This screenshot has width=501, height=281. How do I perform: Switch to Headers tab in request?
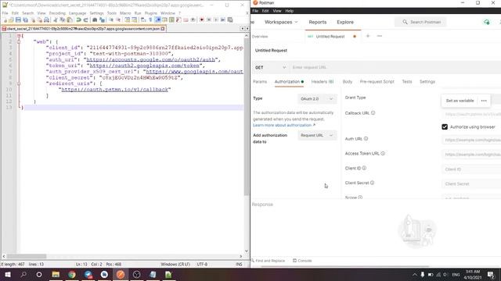(x=323, y=81)
